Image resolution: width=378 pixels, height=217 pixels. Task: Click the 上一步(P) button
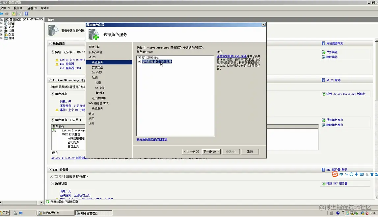191,152
